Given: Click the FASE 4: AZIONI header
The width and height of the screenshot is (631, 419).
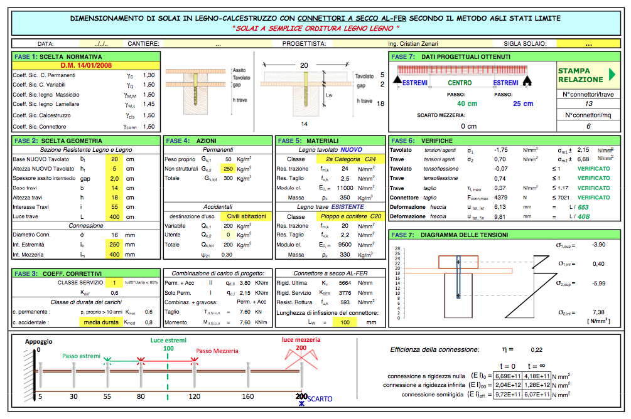Looking at the screenshot, I should pos(218,141).
